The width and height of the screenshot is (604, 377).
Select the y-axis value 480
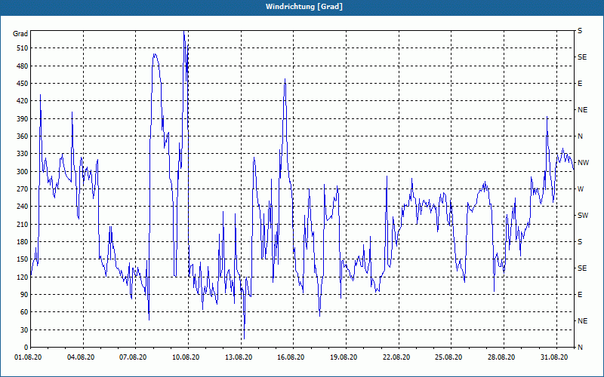pyautogui.click(x=23, y=66)
